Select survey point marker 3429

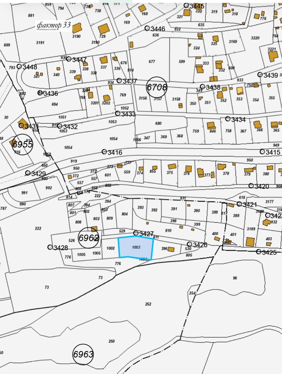pos(28,173)
